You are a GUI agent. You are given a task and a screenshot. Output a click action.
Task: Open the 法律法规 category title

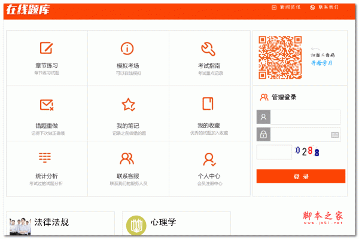click(x=51, y=222)
